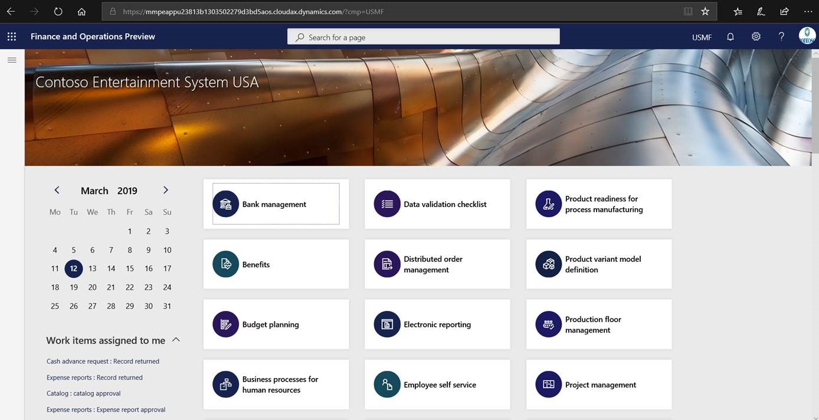This screenshot has width=819, height=420.
Task: Share this page from browser toolbar
Action: point(784,11)
